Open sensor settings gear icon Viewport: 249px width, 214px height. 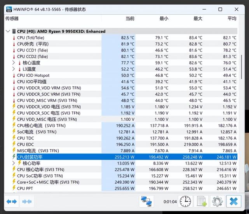(x=217, y=202)
